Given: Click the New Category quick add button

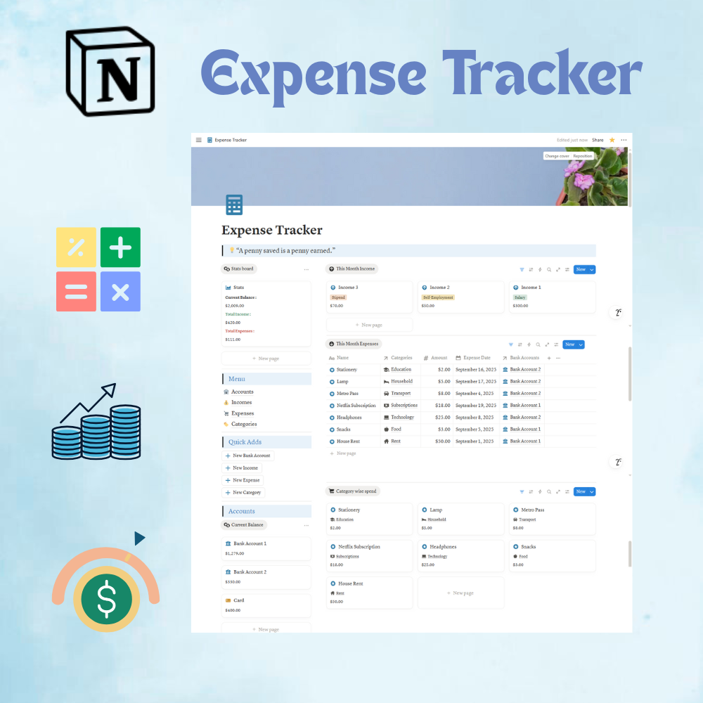Looking at the screenshot, I should (243, 493).
